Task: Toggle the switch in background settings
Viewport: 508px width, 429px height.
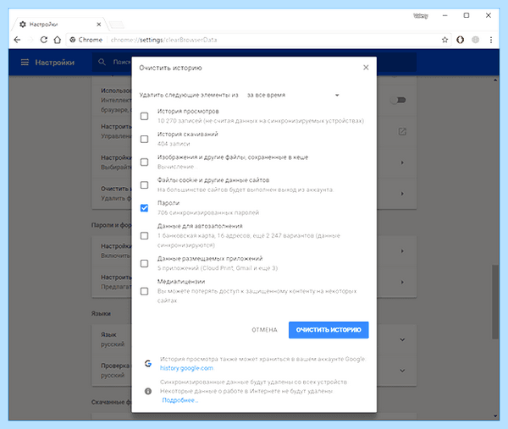Action: pyautogui.click(x=398, y=100)
